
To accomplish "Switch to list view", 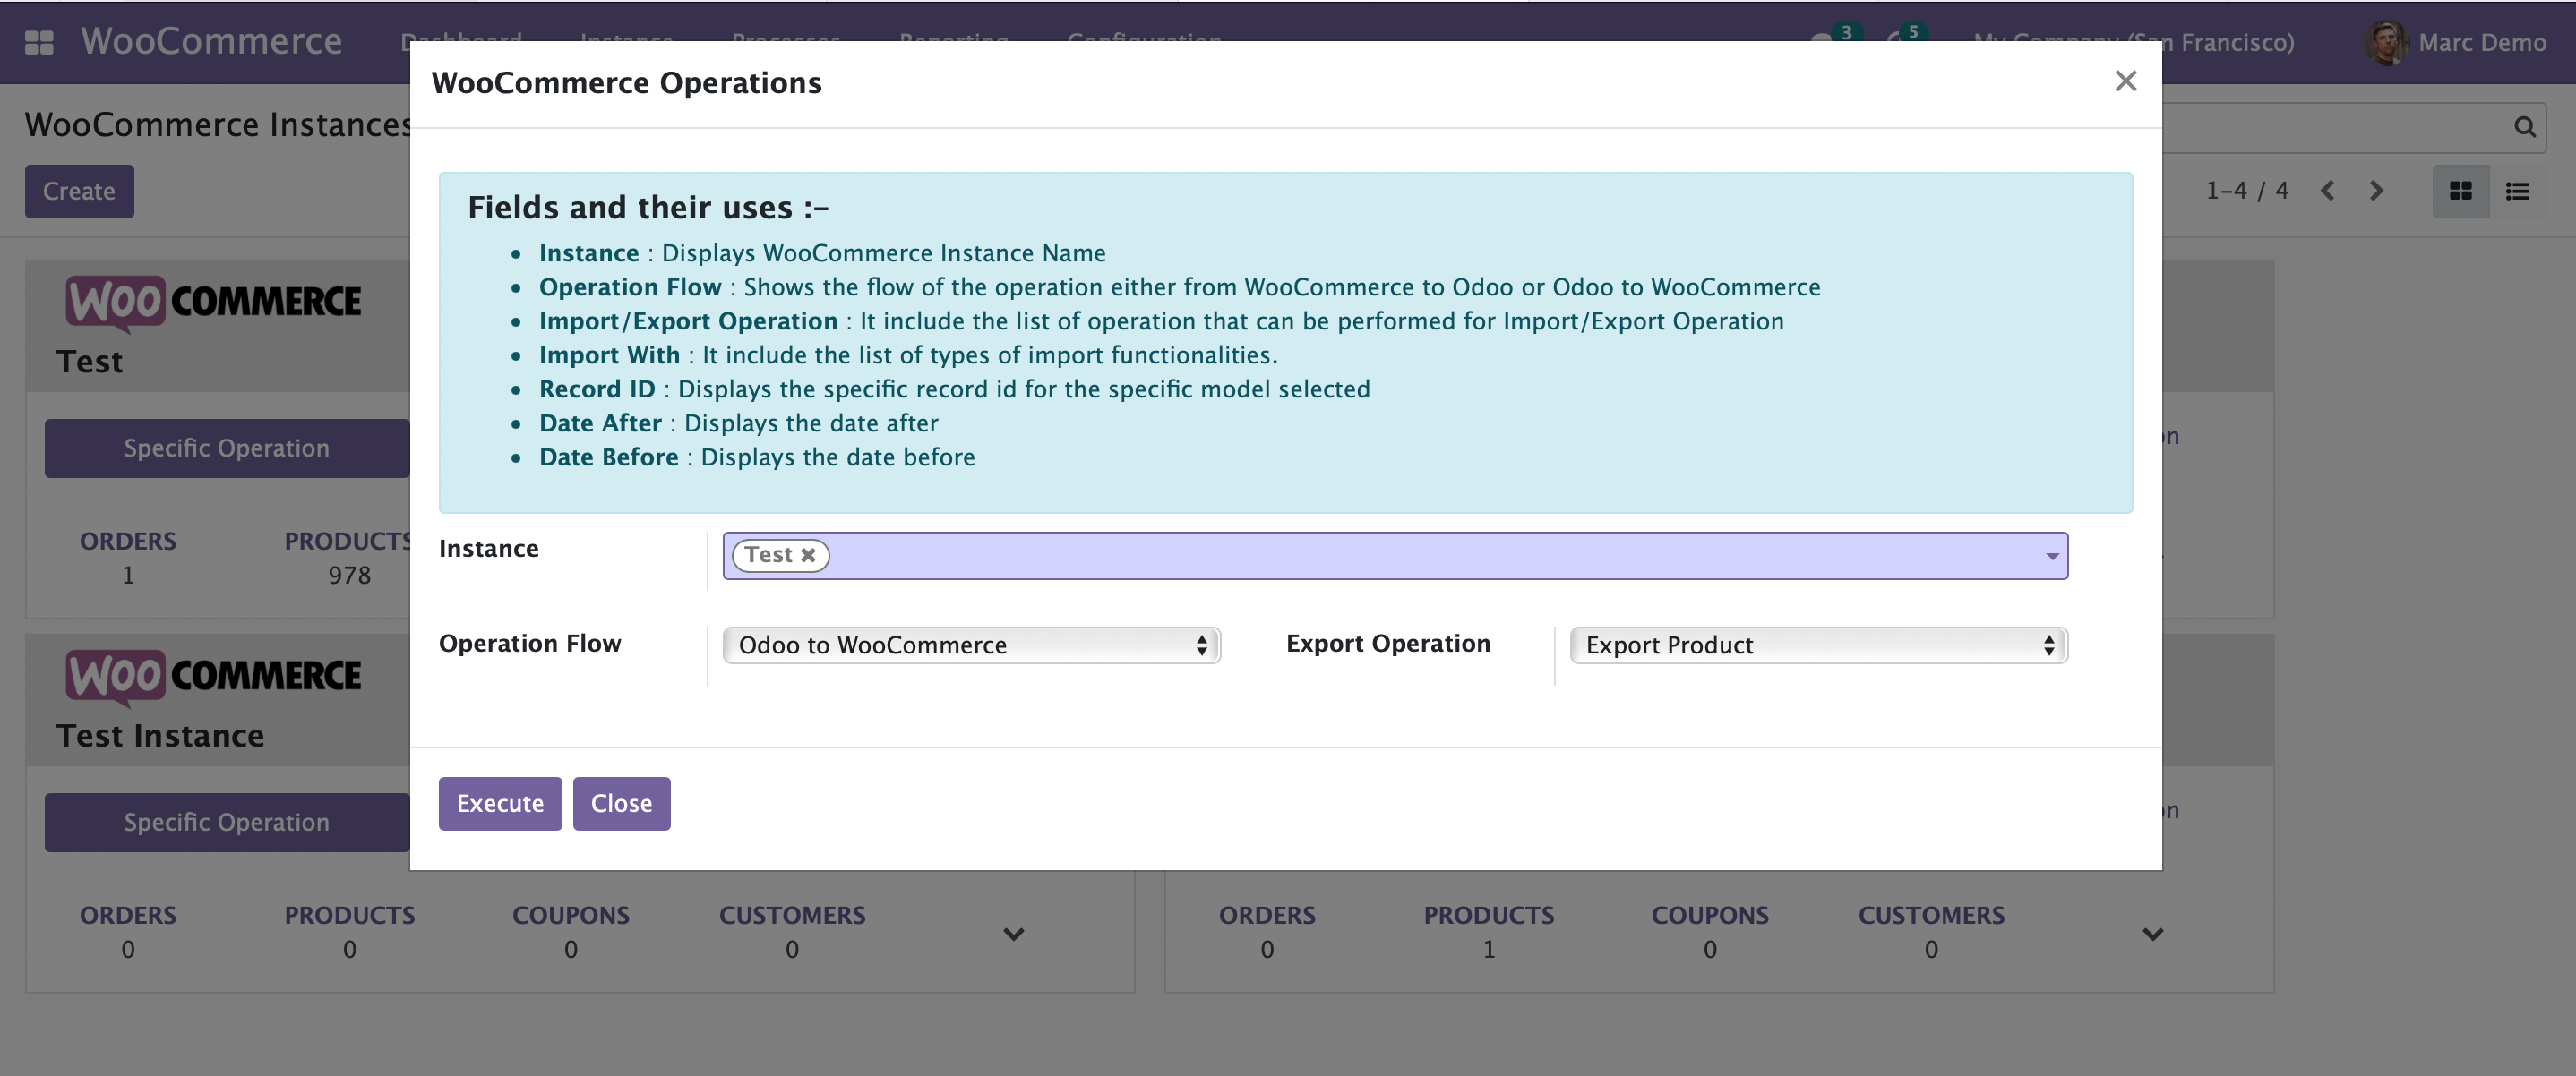I will coord(2517,191).
